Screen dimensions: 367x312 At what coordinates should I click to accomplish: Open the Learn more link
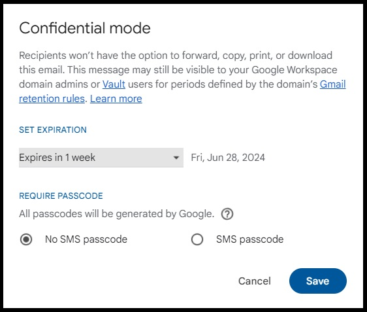(116, 99)
